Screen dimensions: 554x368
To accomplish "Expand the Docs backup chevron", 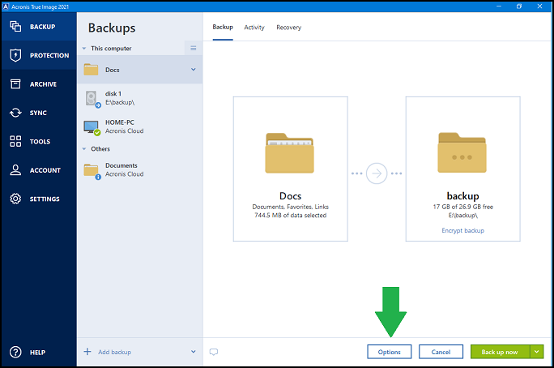I will [x=194, y=69].
